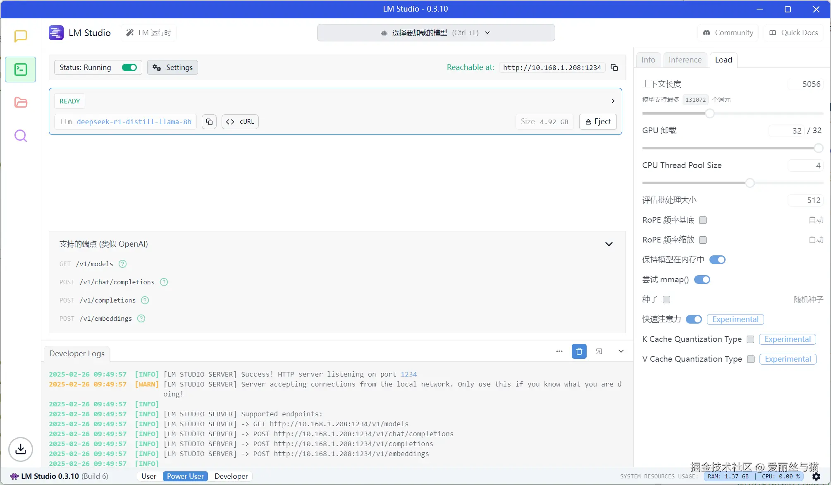The width and height of the screenshot is (831, 485).
Task: Click the CPU Thread Pool Size slider
Action: [x=750, y=183]
